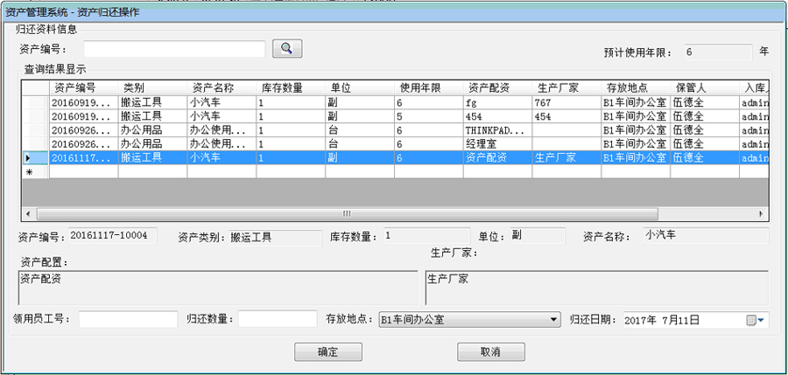Viewport: 788px width, 375px height.
Task: Click the 库存数量 column header
Action: pyautogui.click(x=291, y=88)
